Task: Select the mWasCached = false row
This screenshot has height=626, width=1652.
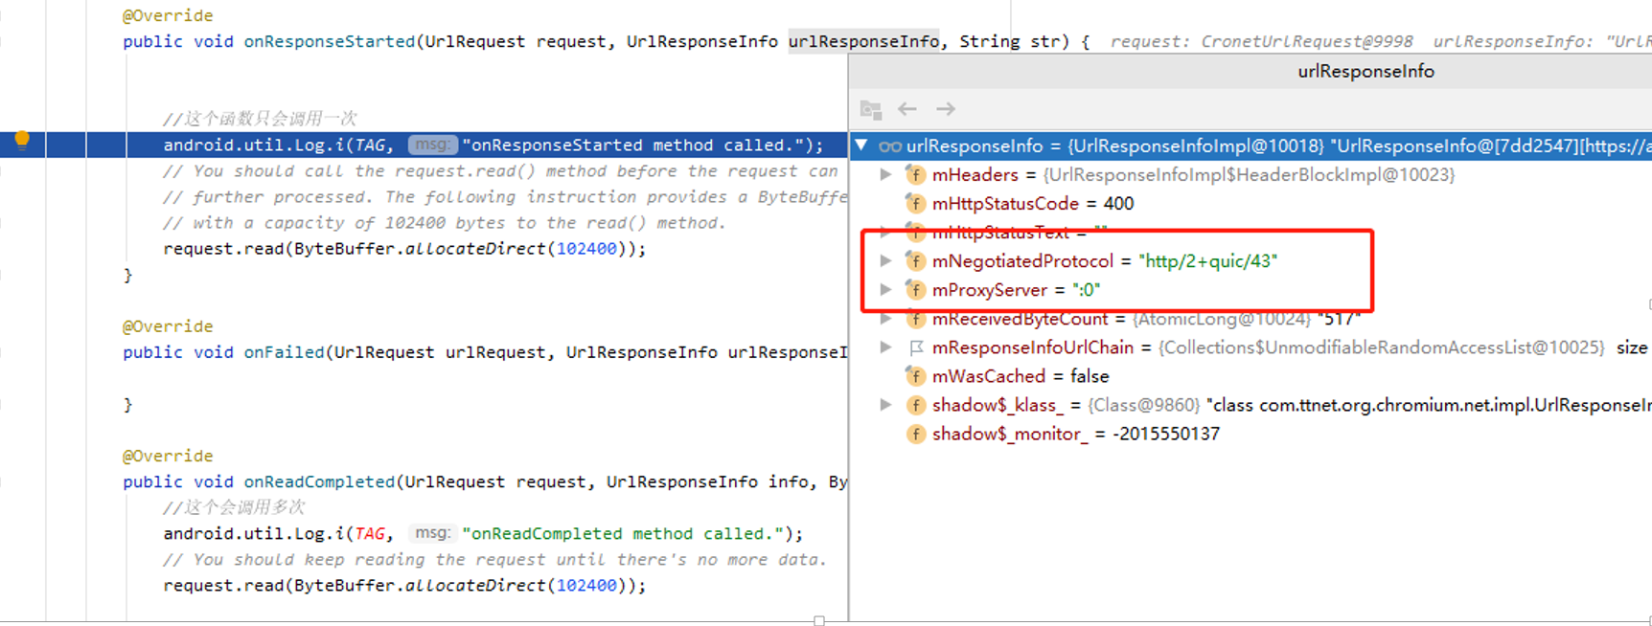Action: (1250, 376)
